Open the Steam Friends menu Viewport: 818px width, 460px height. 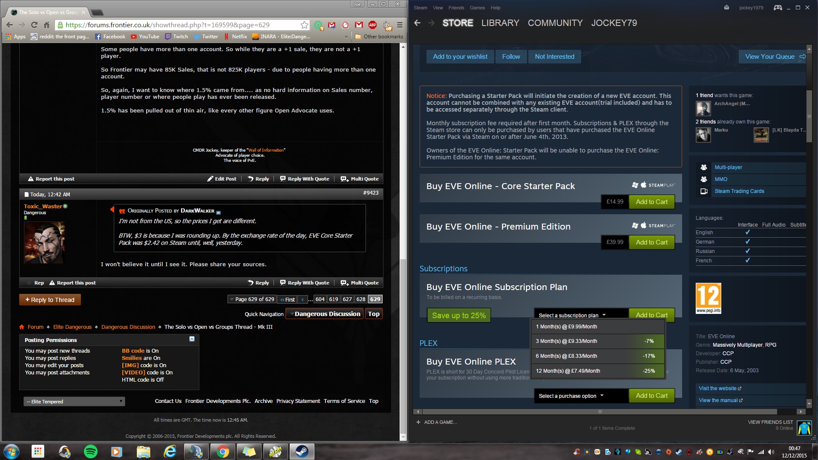pyautogui.click(x=456, y=8)
